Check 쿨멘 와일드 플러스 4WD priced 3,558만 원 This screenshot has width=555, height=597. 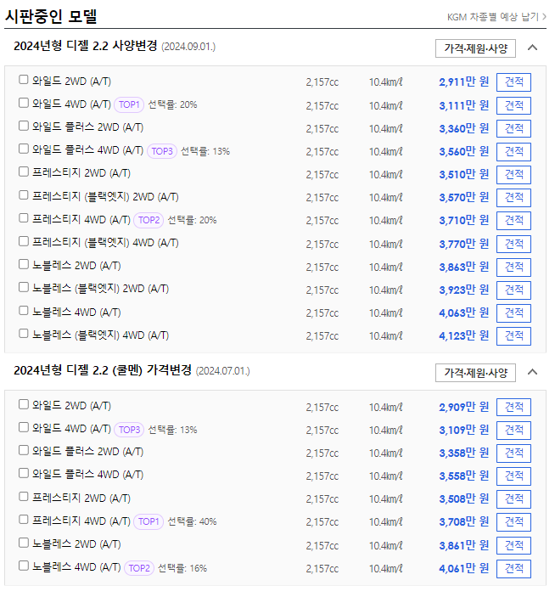24,473
